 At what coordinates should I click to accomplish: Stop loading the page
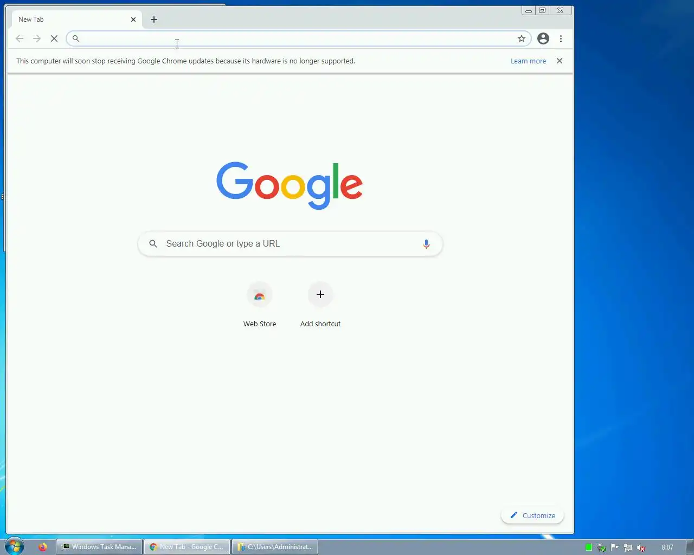pyautogui.click(x=54, y=38)
